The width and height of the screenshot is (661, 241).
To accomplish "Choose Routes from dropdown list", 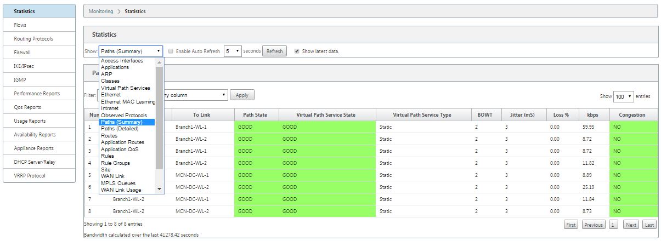I will point(127,135).
